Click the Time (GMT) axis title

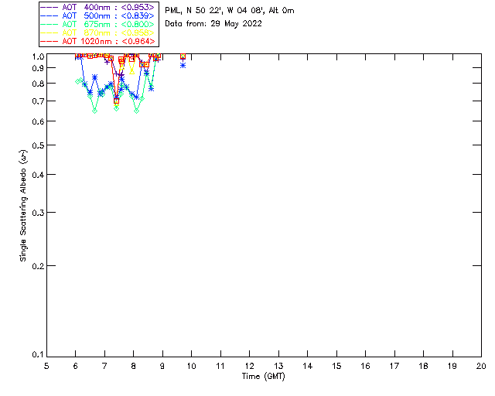point(264,377)
